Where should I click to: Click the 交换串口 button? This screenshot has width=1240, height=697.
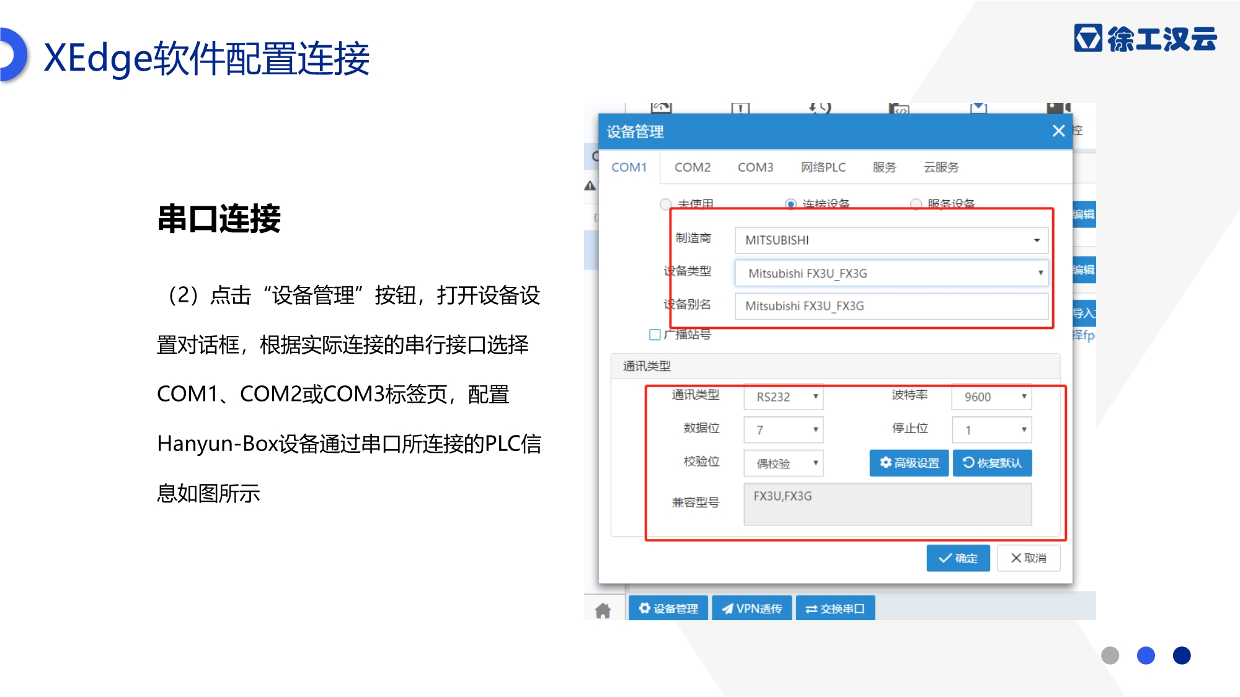click(835, 608)
